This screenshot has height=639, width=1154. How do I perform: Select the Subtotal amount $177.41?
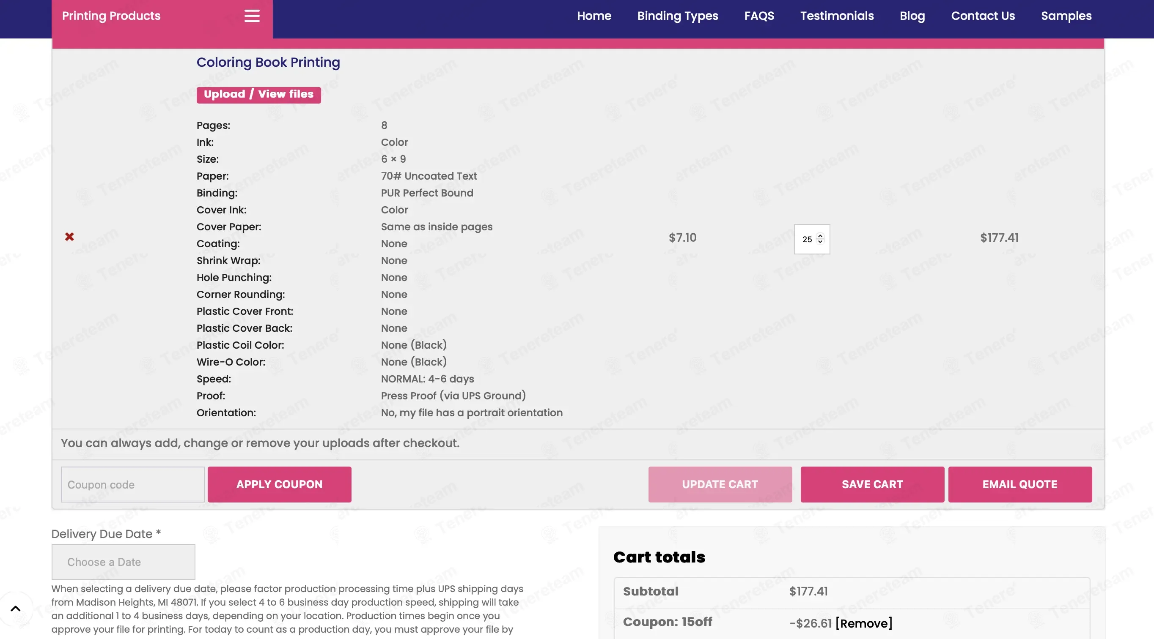pos(809,592)
